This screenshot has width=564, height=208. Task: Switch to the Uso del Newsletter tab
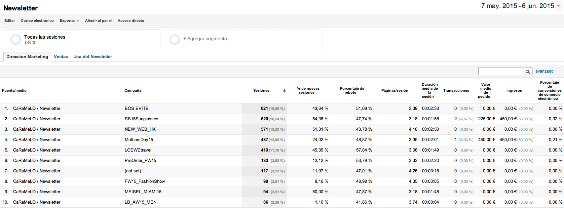tap(93, 57)
